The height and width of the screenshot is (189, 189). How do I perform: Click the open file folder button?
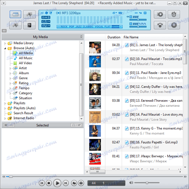click(x=74, y=183)
